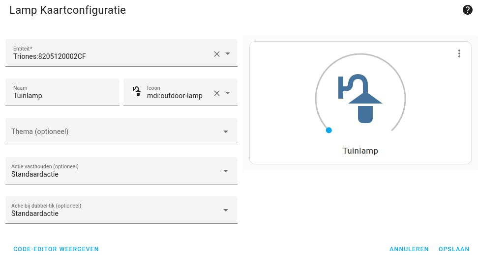This screenshot has height=264, width=478.
Task: Open the three-dot menu on the preview card
Action: [x=459, y=53]
